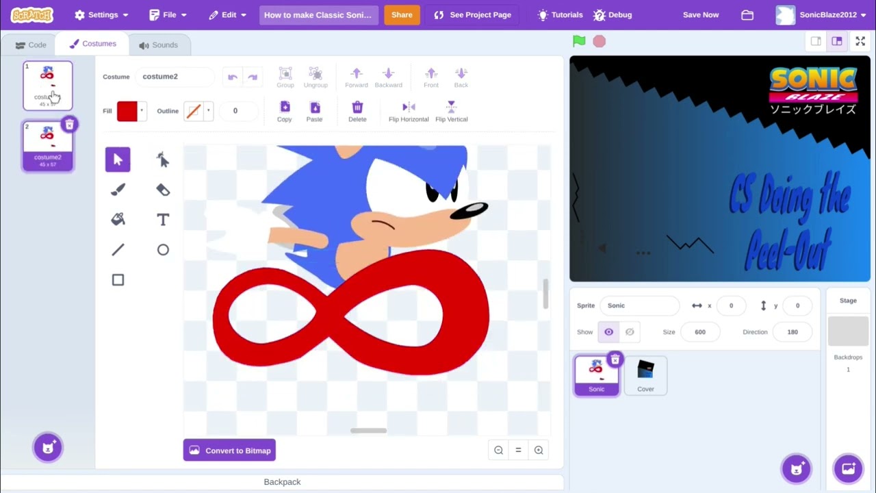The image size is (876, 493).
Task: Click the Paste icon
Action: coord(315,107)
